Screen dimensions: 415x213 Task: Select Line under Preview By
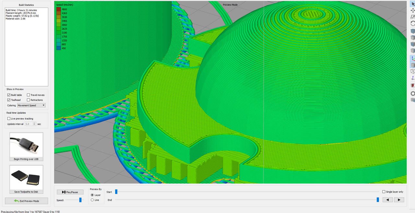click(92, 199)
